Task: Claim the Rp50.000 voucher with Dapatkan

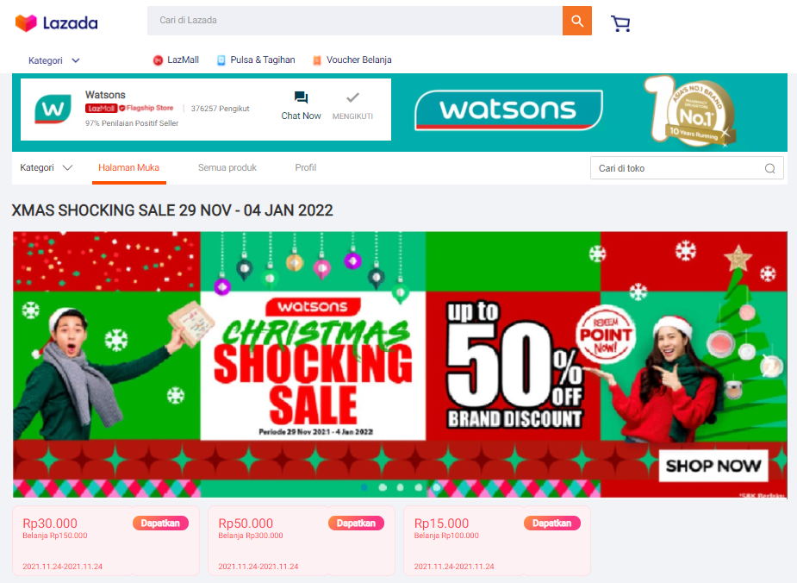Action: point(357,523)
